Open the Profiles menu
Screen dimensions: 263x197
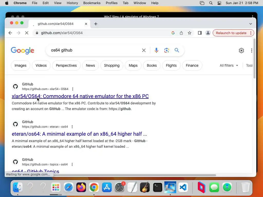111,3
